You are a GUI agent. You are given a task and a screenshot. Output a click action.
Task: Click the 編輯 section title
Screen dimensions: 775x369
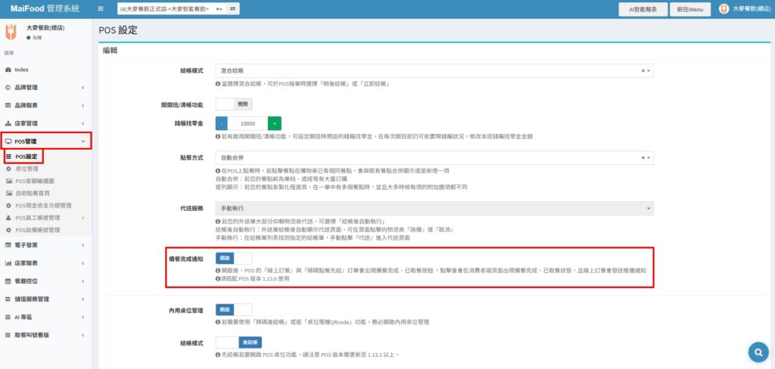coord(110,51)
